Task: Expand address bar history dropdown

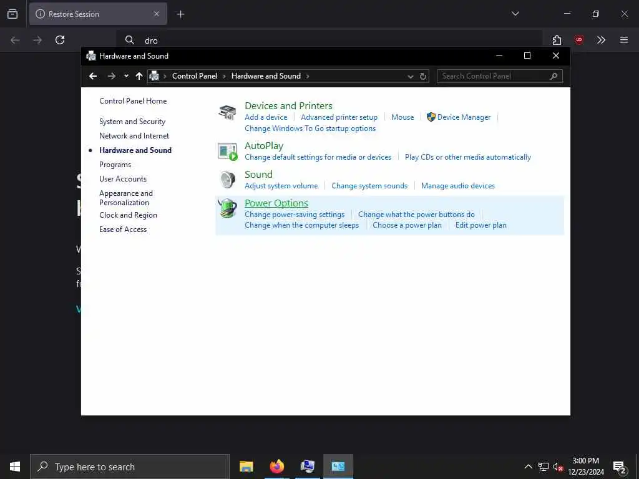Action: pyautogui.click(x=411, y=77)
